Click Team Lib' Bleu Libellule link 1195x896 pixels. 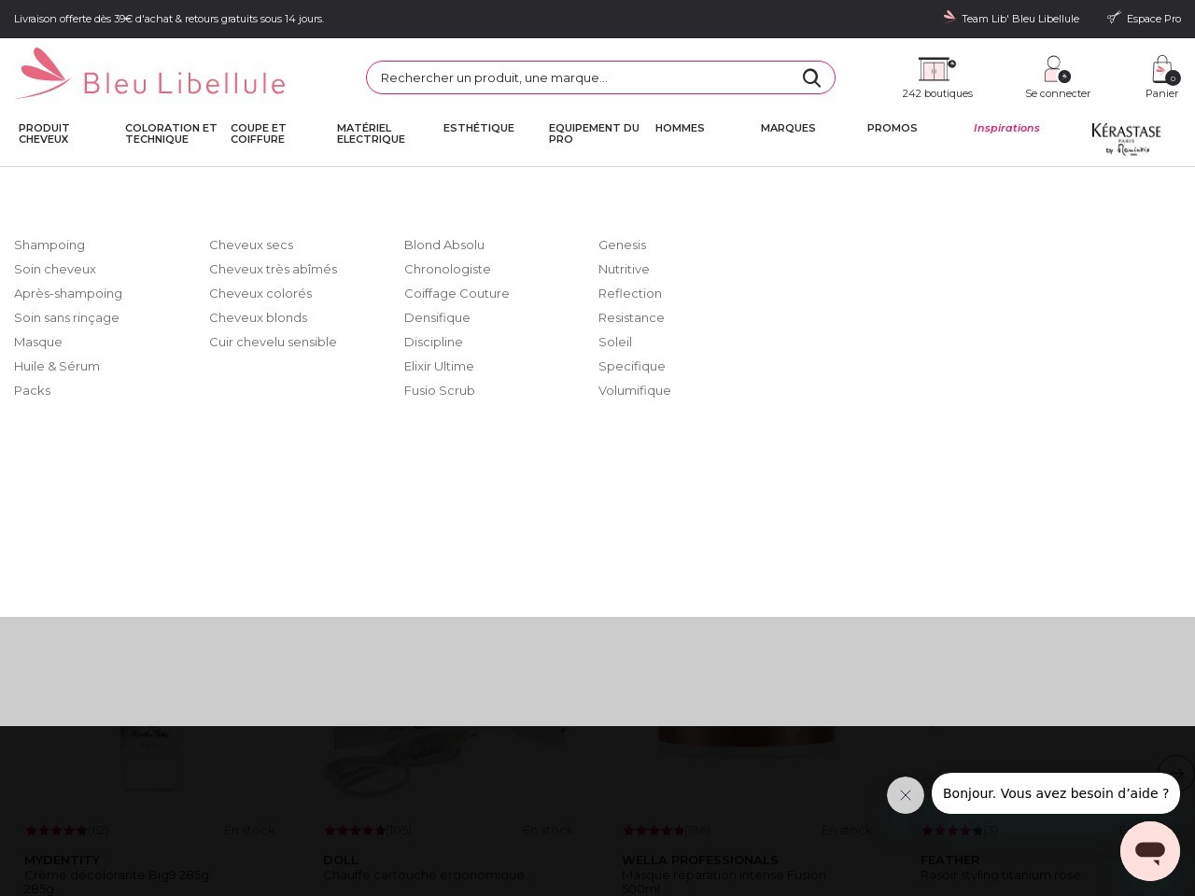[1020, 19]
